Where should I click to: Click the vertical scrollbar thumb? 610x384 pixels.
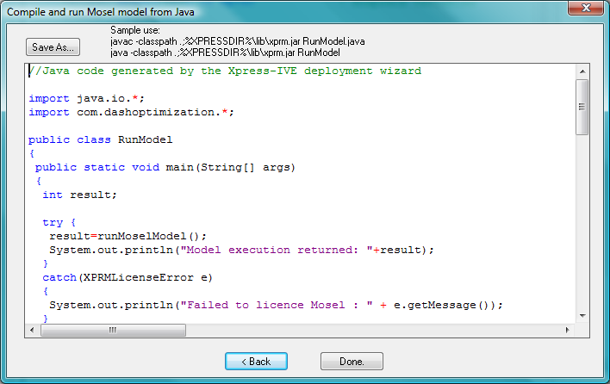[x=582, y=108]
